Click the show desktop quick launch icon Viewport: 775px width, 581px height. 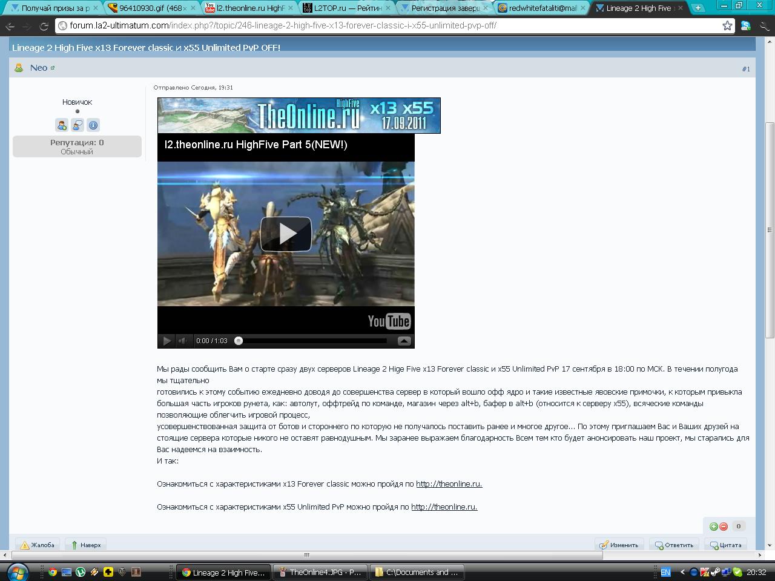point(67,572)
